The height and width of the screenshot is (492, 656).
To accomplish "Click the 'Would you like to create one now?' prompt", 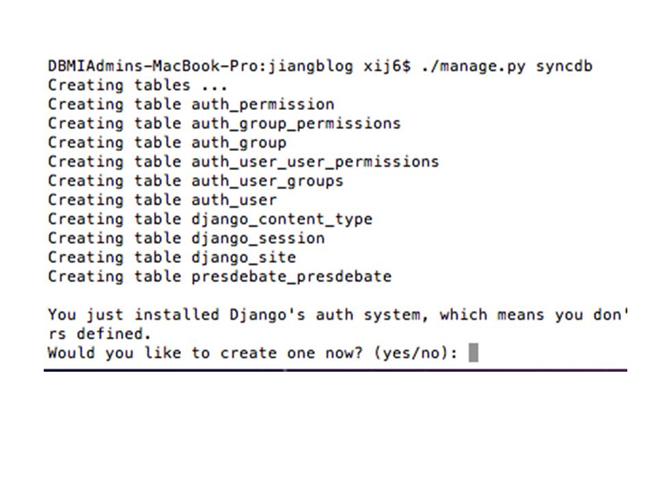I will coord(205,353).
